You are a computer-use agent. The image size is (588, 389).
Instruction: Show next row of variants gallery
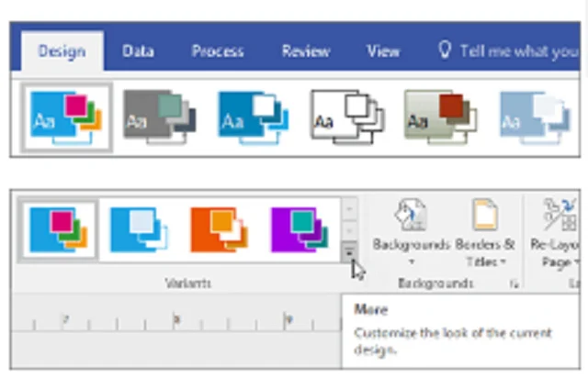[349, 230]
